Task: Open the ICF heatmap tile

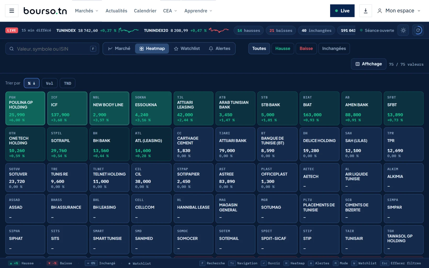Action: [67, 108]
